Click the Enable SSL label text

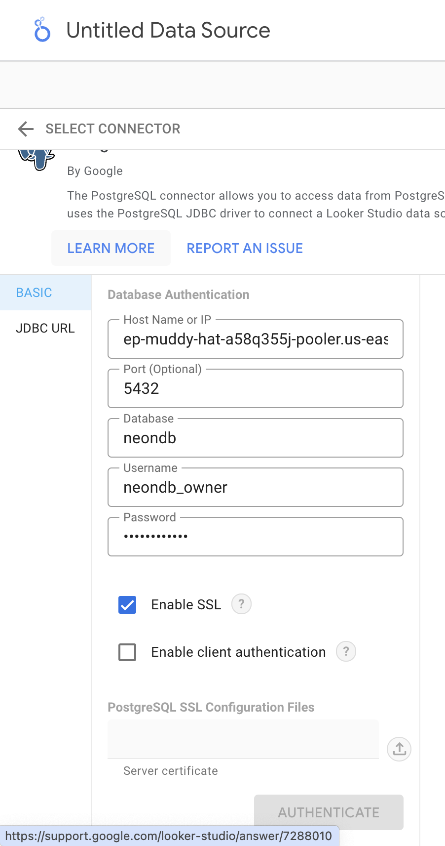(x=186, y=604)
